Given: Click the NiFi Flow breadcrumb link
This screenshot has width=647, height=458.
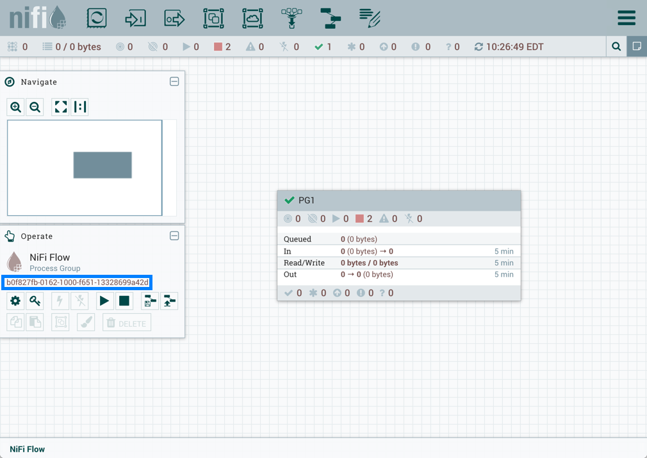Looking at the screenshot, I should [27, 449].
